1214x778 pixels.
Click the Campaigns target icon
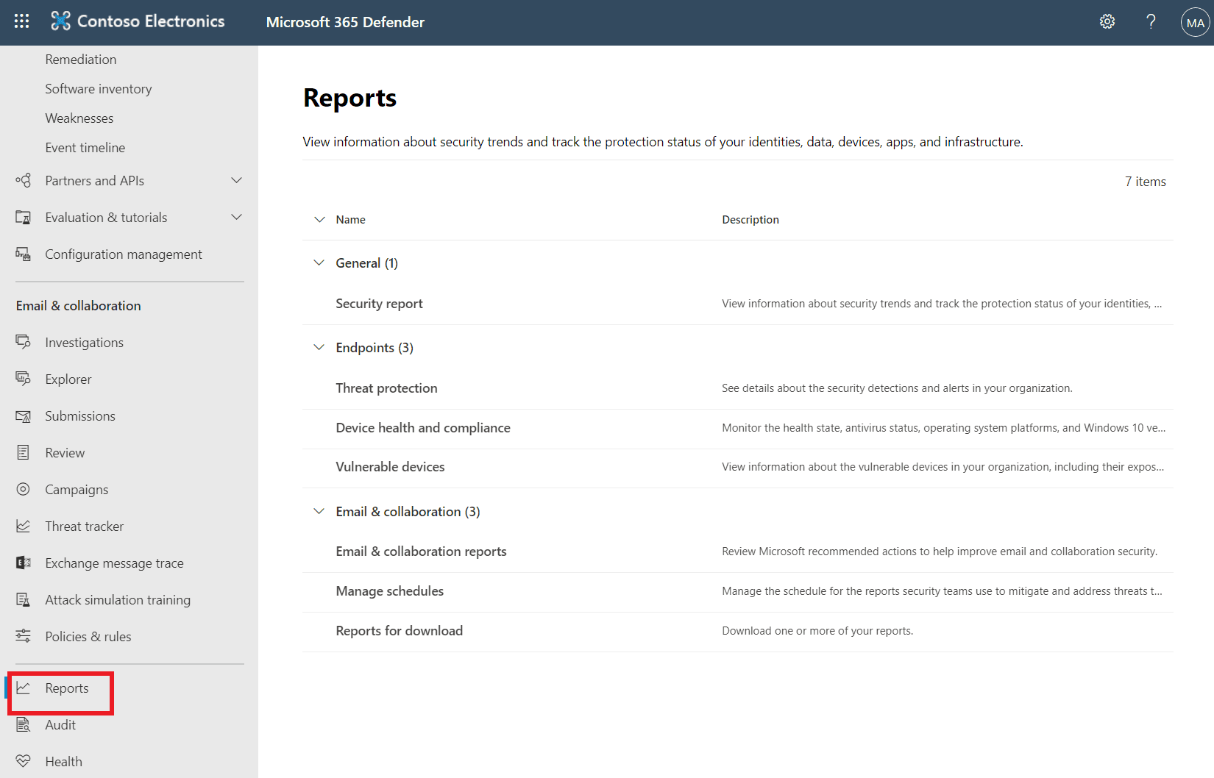24,489
